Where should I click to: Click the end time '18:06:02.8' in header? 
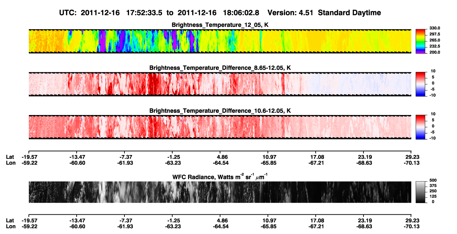(x=241, y=13)
